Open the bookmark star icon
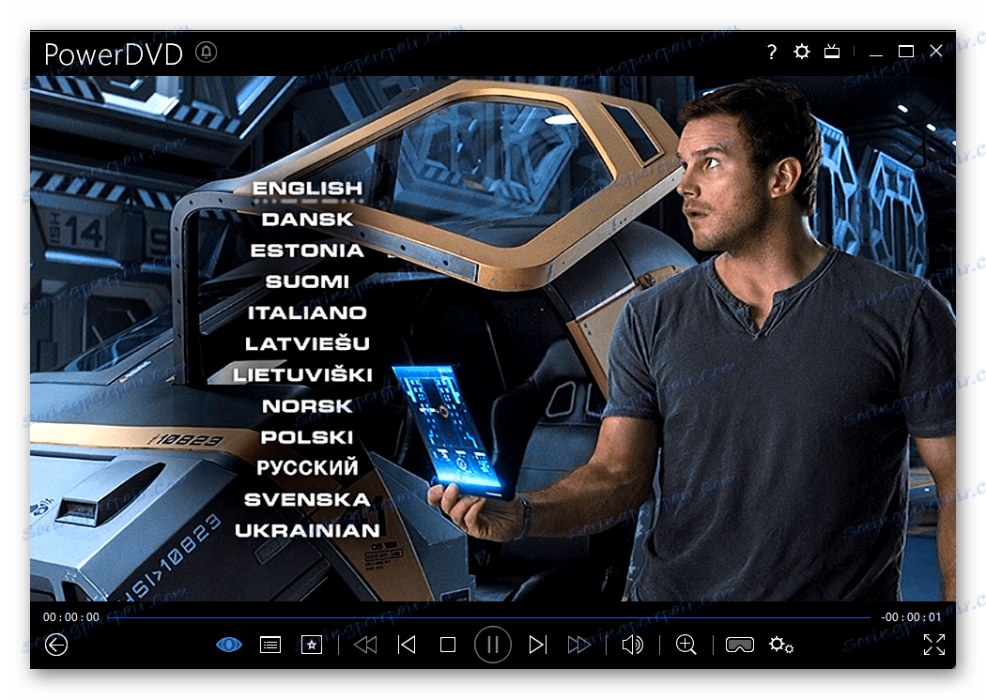Viewport: 986px width, 699px height. (x=311, y=645)
